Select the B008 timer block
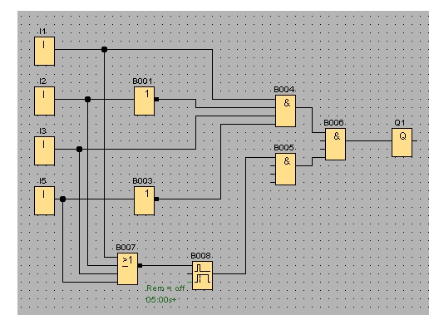The width and height of the screenshot is (429, 315). pyautogui.click(x=203, y=276)
